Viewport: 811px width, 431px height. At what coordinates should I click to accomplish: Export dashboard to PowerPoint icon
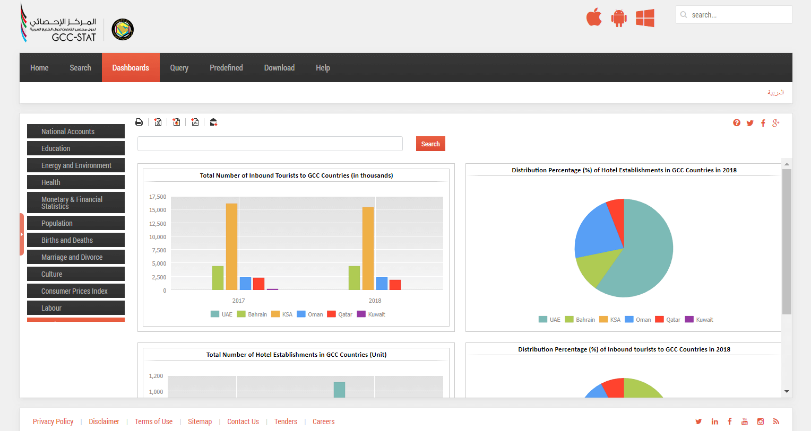[176, 122]
